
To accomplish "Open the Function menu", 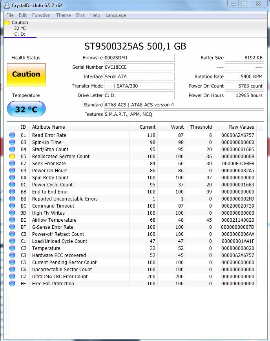I will [x=41, y=15].
